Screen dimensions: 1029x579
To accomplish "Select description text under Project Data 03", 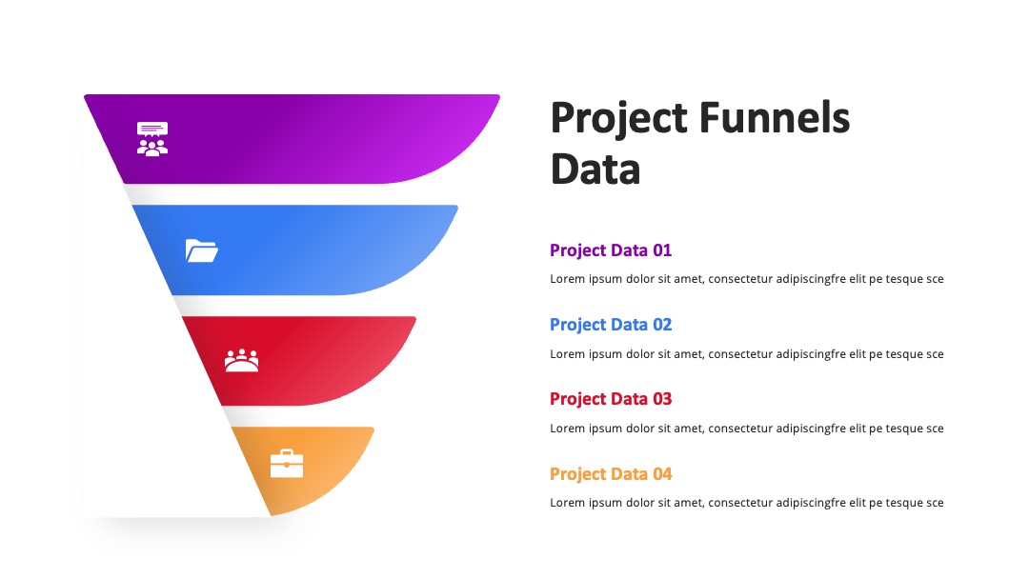I will tap(747, 429).
